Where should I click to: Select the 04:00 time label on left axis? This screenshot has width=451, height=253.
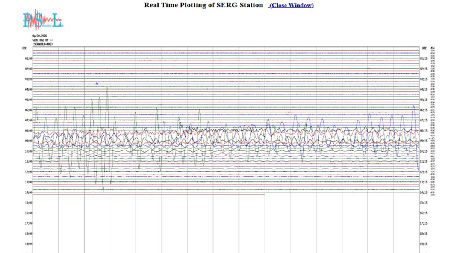click(x=28, y=90)
